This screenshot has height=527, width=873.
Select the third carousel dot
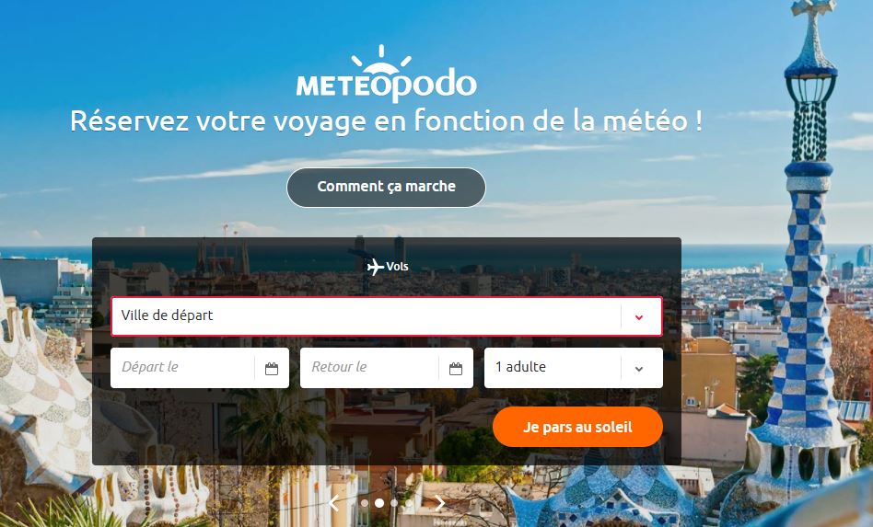pyautogui.click(x=394, y=503)
